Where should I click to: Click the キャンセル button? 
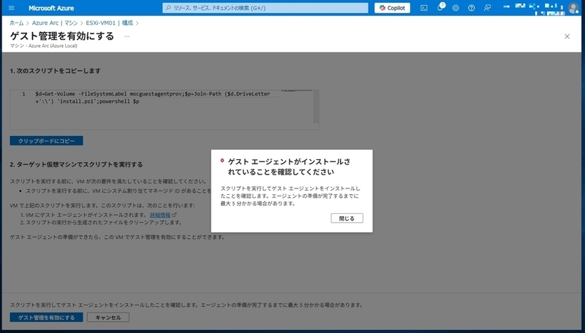(108, 318)
